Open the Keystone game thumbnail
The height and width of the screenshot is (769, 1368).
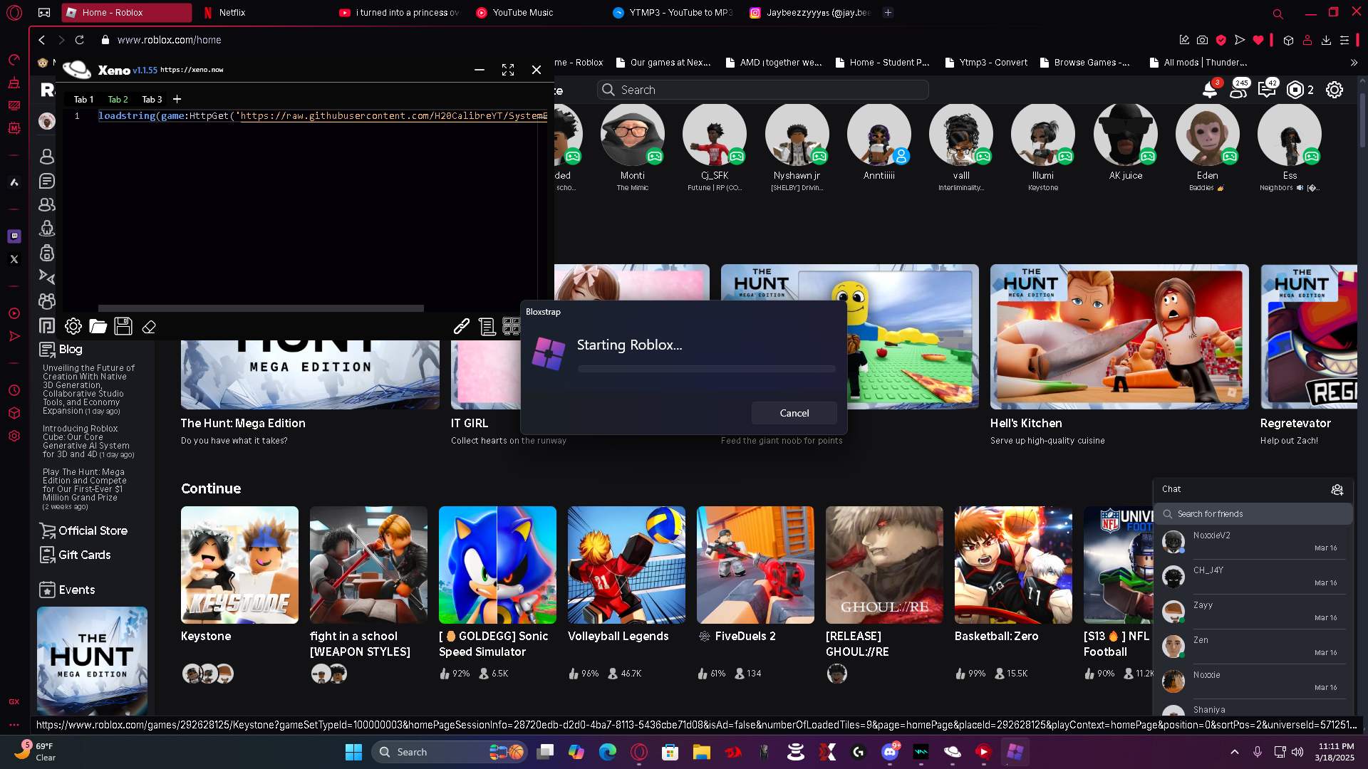[239, 565]
